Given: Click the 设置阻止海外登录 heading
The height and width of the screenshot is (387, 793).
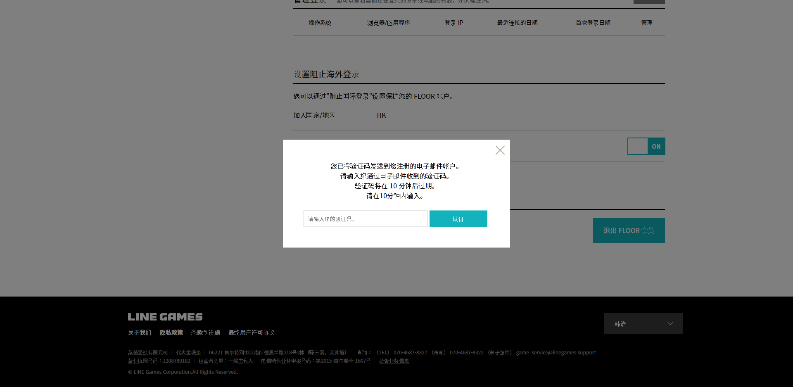Looking at the screenshot, I should click(x=326, y=74).
